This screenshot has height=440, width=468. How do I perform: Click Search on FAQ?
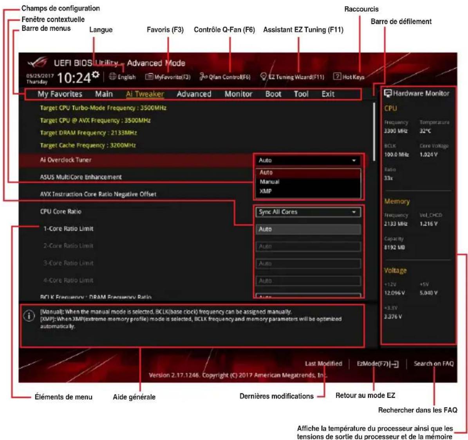[x=434, y=364]
